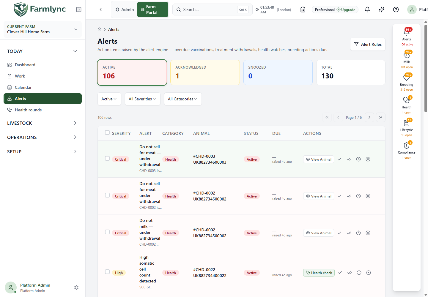This screenshot has width=428, height=297.
Task: Open the AI sparkle assistant icon
Action: [382, 10]
